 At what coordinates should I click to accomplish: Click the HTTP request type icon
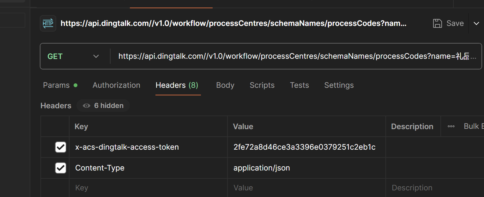click(48, 23)
